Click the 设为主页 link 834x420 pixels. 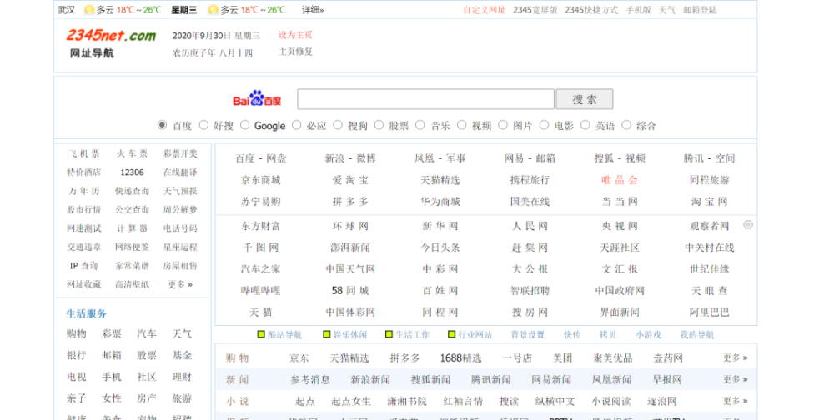pyautogui.click(x=295, y=35)
